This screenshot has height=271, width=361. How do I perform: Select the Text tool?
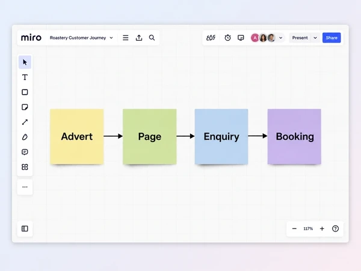click(25, 77)
